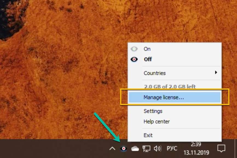Open the Countries menu entry

click(175, 73)
